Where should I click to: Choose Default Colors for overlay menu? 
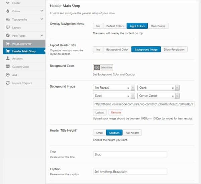click(115, 26)
